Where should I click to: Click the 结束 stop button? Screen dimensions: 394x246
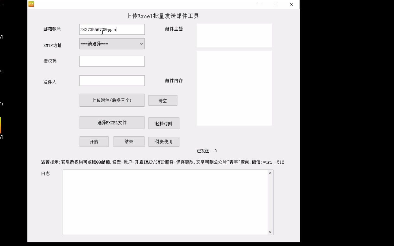tap(129, 142)
